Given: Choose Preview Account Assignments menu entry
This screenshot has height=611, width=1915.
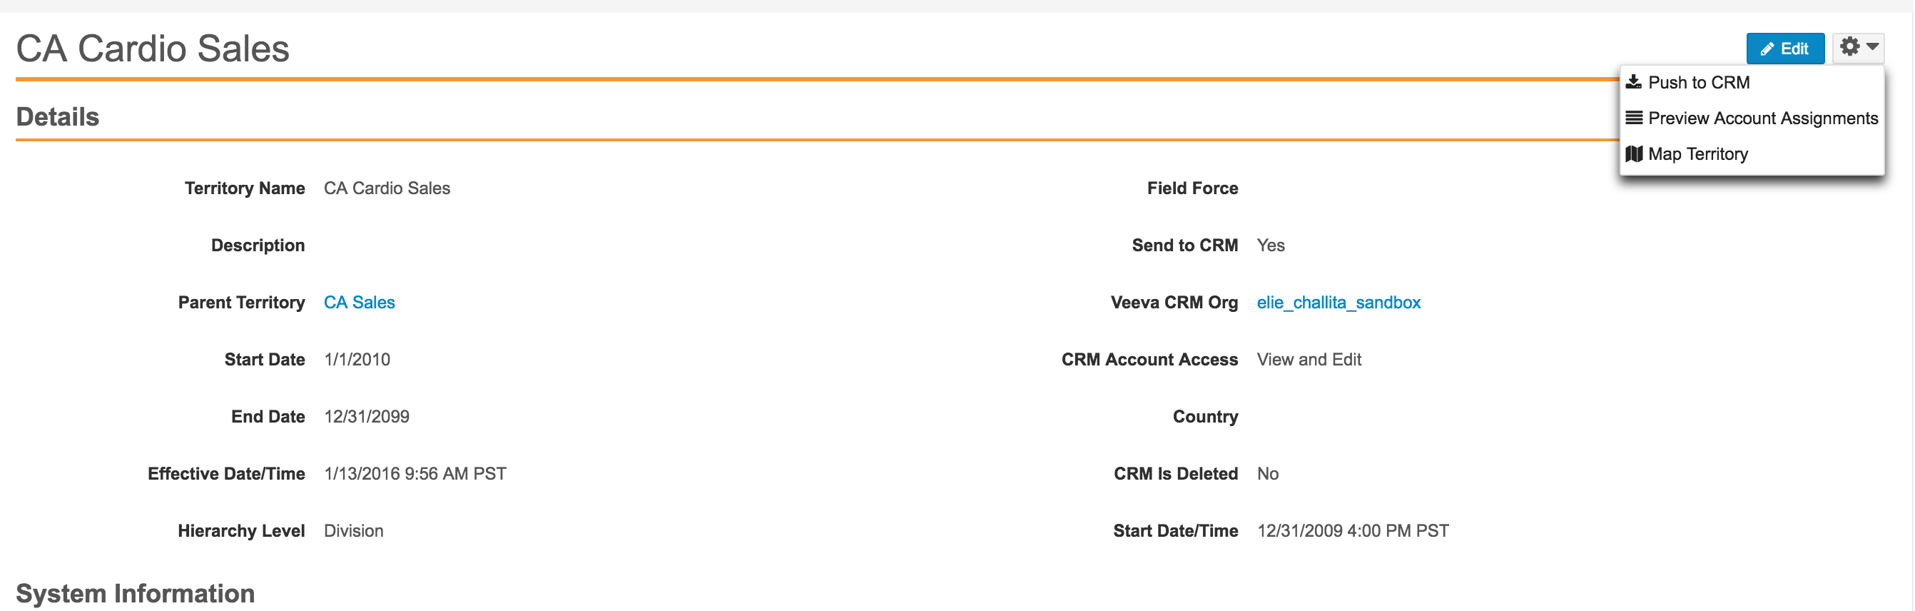Looking at the screenshot, I should [1762, 118].
